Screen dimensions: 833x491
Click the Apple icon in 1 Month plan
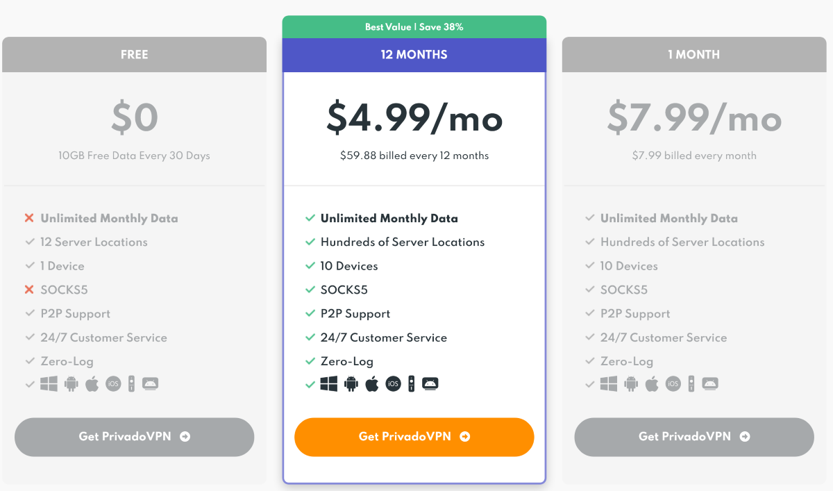(652, 383)
